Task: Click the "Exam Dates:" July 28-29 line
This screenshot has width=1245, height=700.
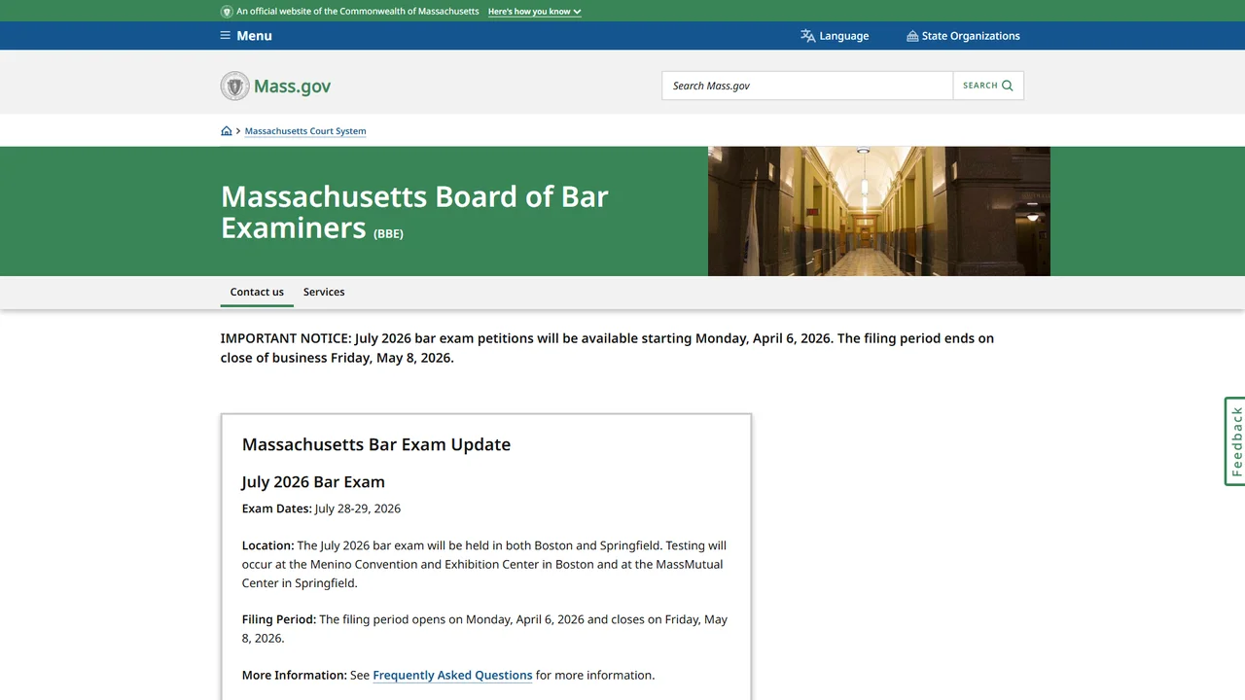Action: coord(321,508)
